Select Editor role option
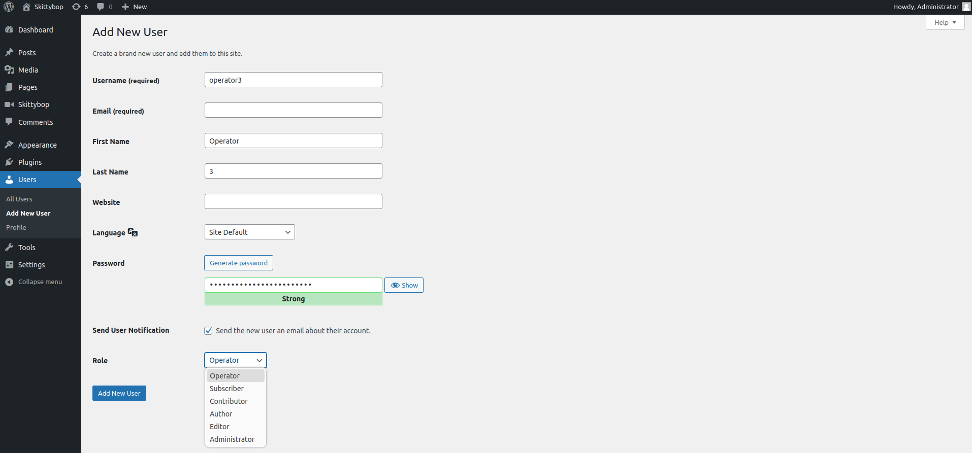Viewport: 972px width, 453px height. pyautogui.click(x=235, y=427)
